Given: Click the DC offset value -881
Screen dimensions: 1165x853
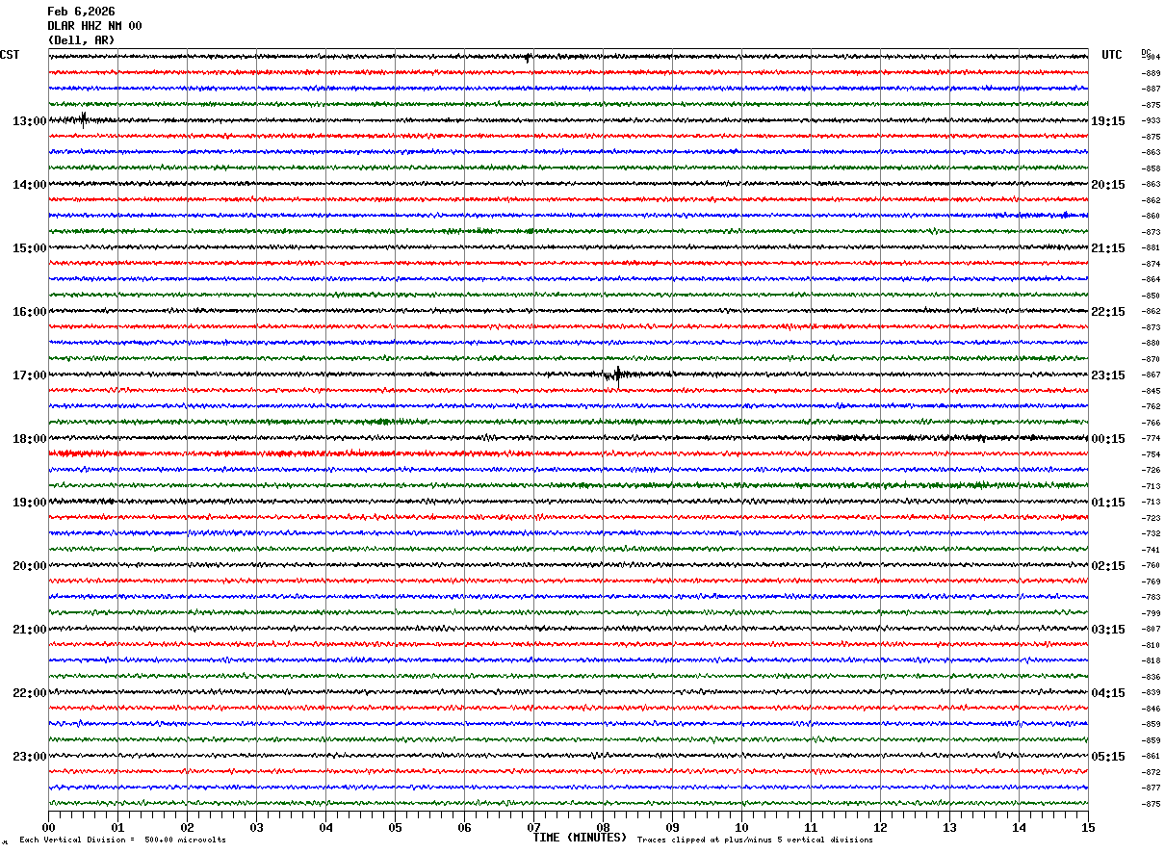Looking at the screenshot, I should coord(1151,248).
